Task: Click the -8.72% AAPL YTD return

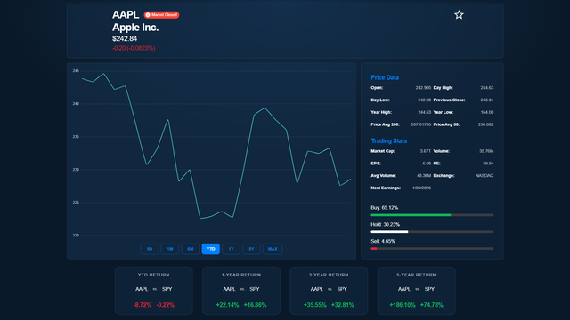Action: coord(142,305)
